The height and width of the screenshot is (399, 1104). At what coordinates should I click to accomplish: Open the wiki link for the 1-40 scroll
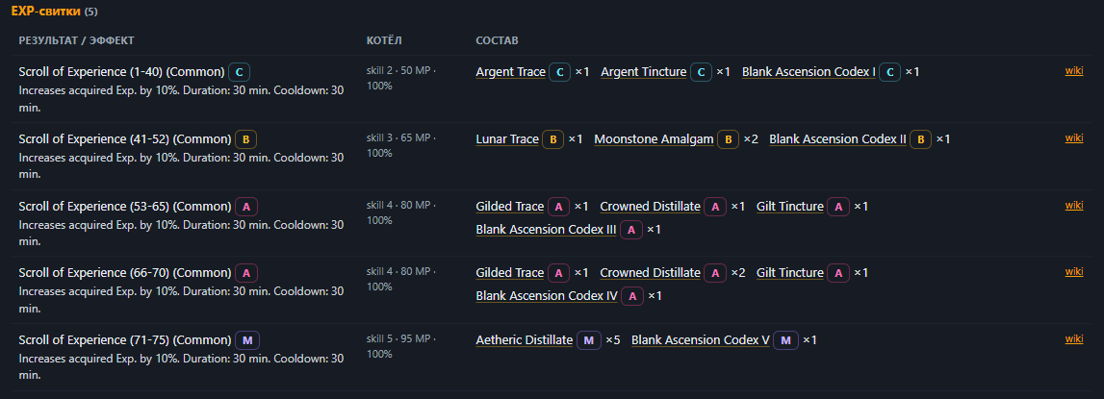tap(1074, 70)
